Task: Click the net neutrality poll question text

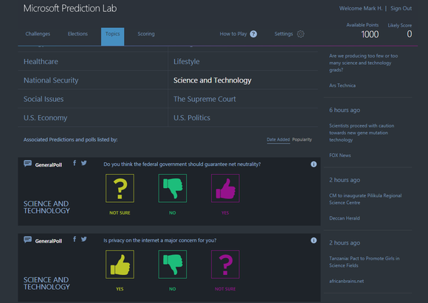Action: 182,164
